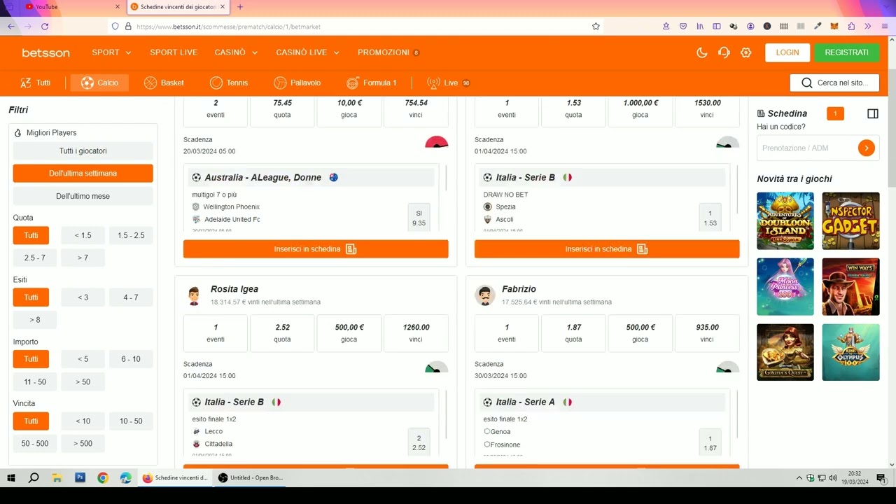Select Importo filter 6 - 10
896x504 pixels.
[x=131, y=359]
